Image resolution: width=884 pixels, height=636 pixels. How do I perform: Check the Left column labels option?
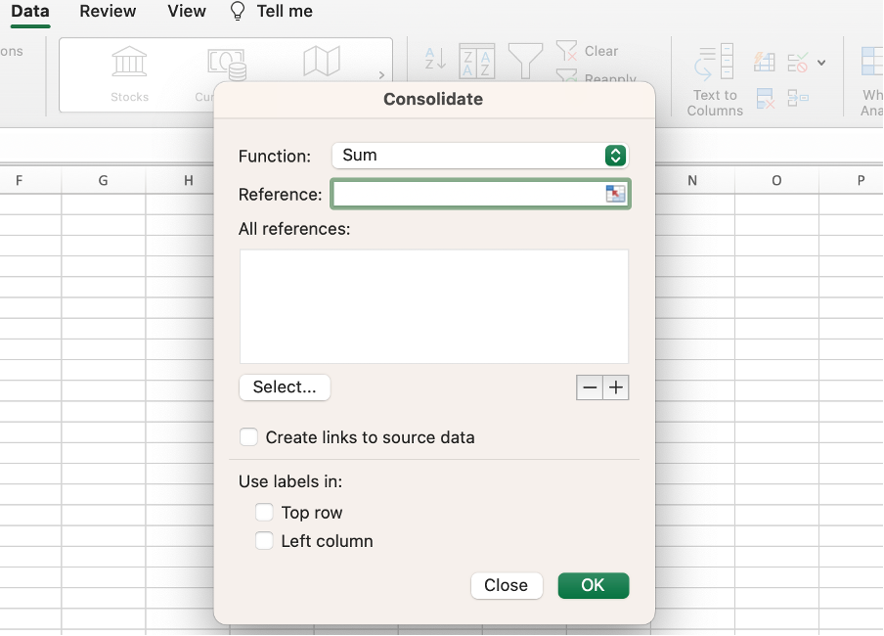click(264, 541)
